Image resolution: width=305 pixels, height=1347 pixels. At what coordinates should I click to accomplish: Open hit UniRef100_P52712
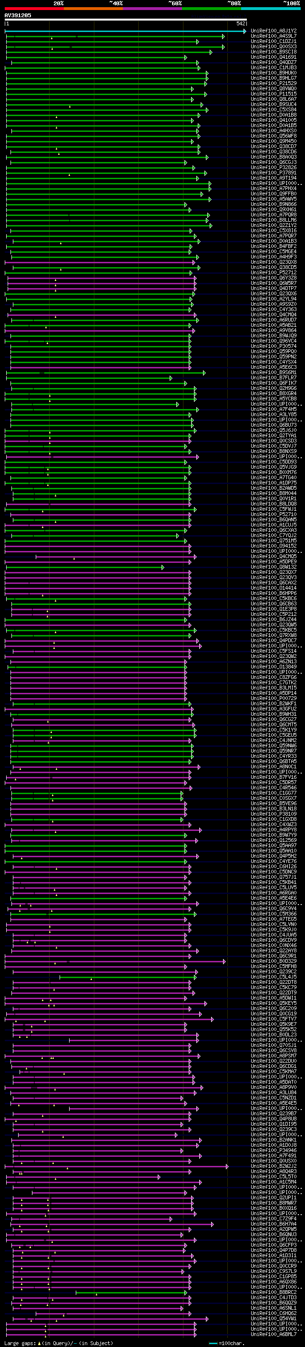[274, 272]
